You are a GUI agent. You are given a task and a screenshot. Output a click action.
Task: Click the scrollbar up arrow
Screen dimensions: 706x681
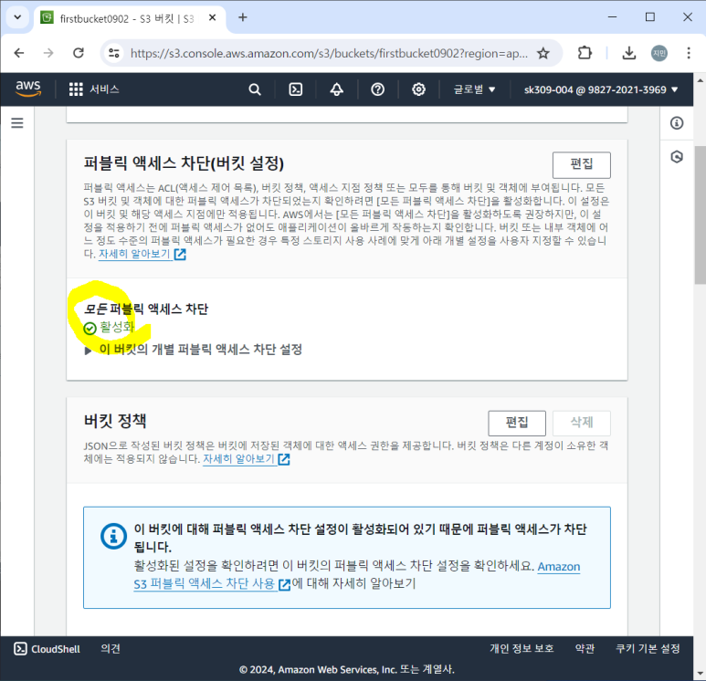[700, 80]
